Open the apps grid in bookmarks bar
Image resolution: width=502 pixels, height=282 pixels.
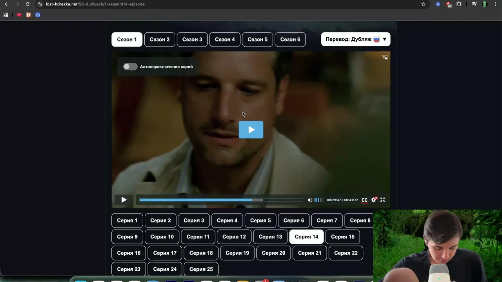(x=6, y=15)
